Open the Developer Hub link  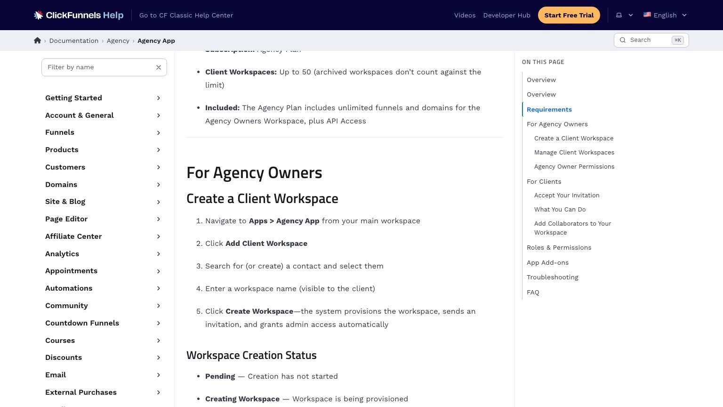[506, 15]
